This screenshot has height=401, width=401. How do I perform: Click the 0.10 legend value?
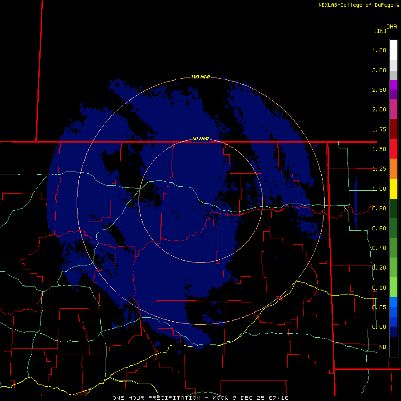[x=379, y=288]
